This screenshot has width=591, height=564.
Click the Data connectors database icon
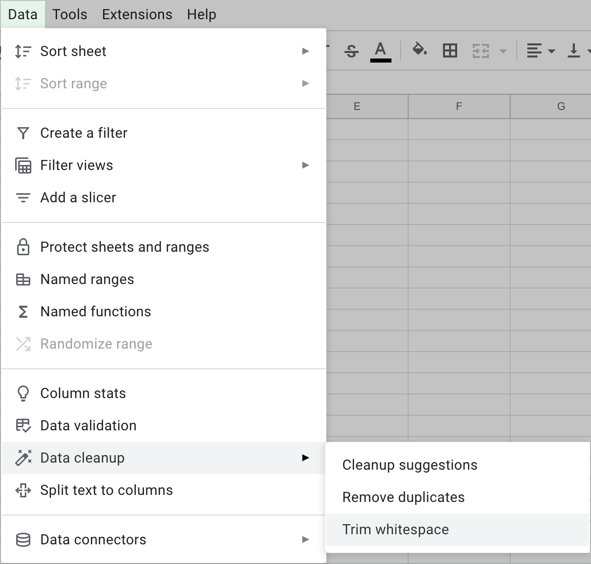point(23,539)
